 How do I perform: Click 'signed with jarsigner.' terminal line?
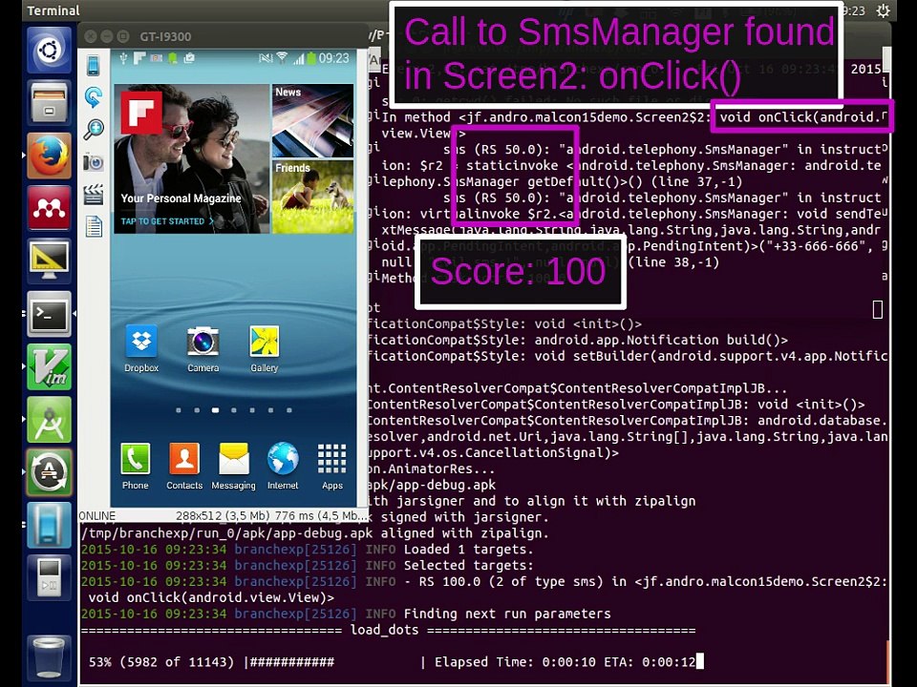coord(464,517)
